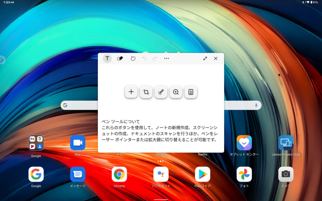Open タブレット センター app
Screen dimensions: 322x201
pos(244,143)
